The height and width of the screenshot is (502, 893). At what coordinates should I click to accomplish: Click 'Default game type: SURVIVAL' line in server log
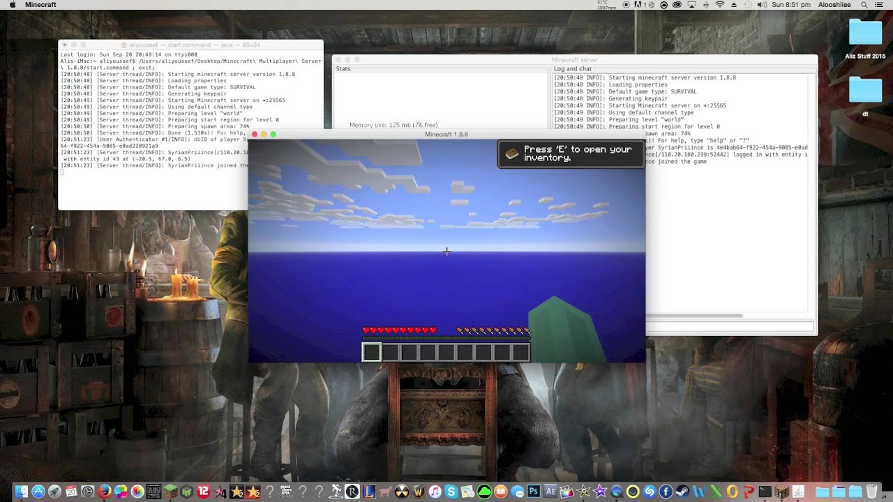(625, 91)
